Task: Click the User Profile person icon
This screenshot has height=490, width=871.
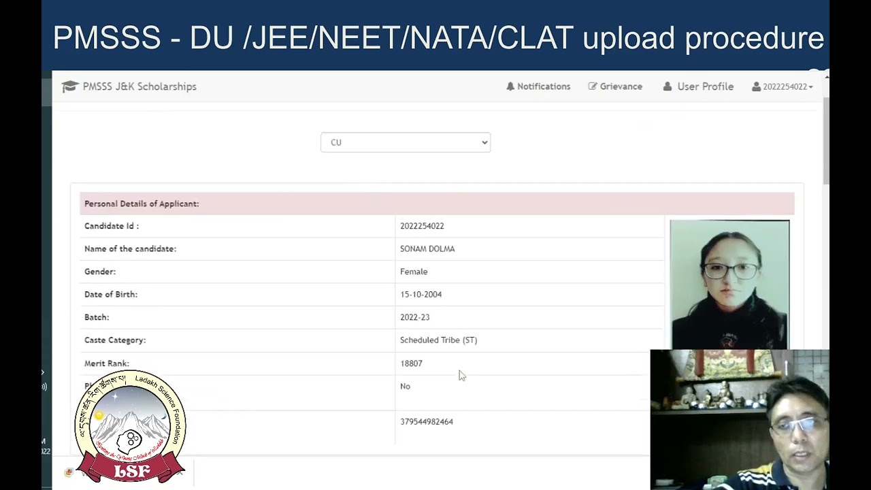Action: point(668,86)
